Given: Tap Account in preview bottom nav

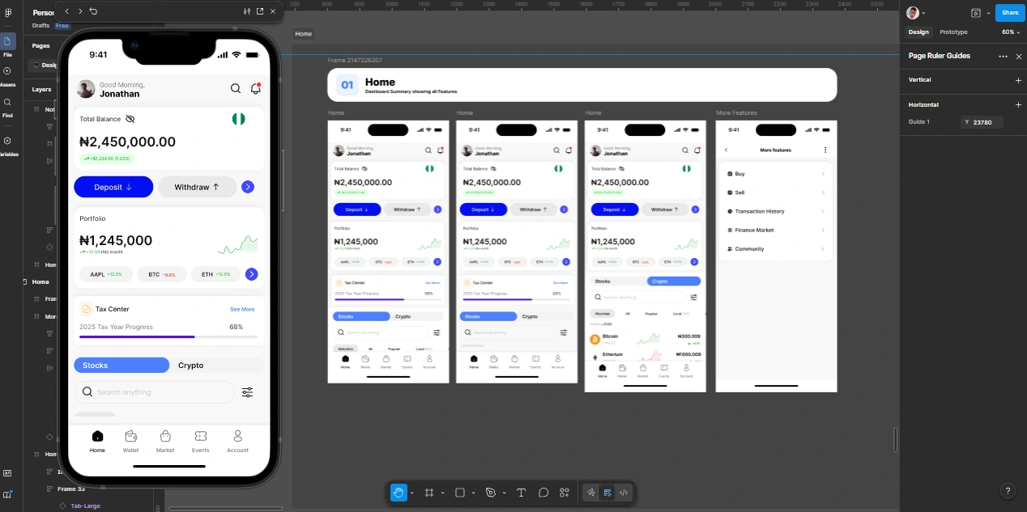Looking at the screenshot, I should tap(238, 441).
